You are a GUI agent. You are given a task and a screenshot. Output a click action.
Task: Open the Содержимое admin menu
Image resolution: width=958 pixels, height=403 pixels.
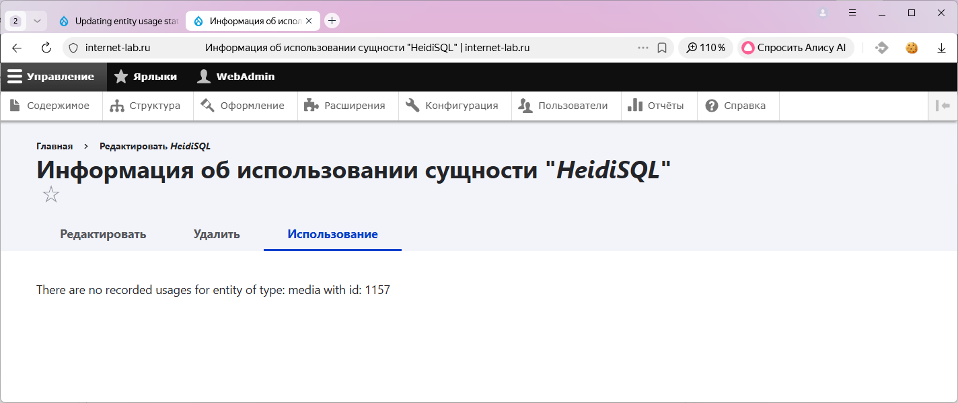(51, 106)
